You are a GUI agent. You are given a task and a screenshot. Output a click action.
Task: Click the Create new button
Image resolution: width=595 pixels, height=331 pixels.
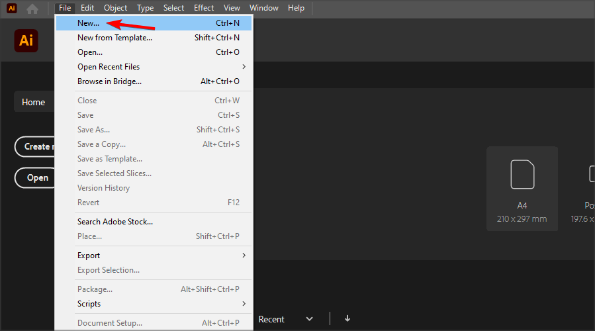pyautogui.click(x=35, y=146)
